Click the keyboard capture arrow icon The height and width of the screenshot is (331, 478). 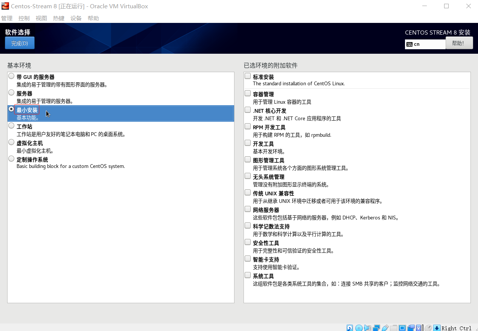(x=437, y=328)
